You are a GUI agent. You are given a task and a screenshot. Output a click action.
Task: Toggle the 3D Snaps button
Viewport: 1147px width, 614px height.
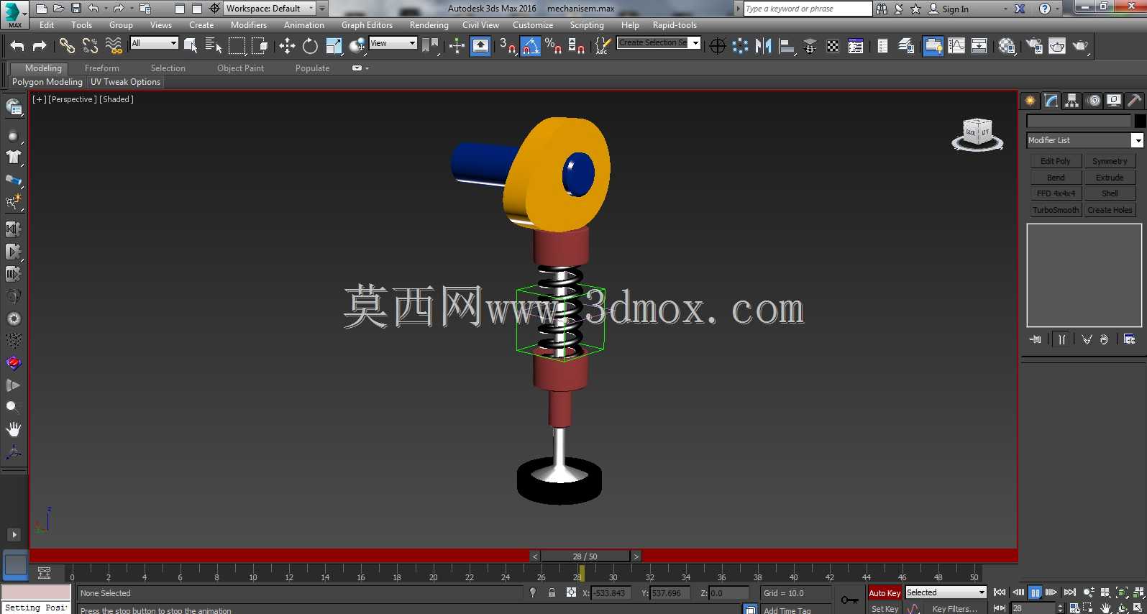[508, 46]
